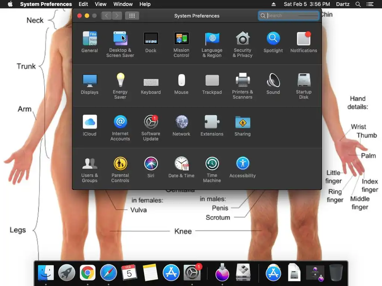Open Parental Controls preferences

point(120,170)
